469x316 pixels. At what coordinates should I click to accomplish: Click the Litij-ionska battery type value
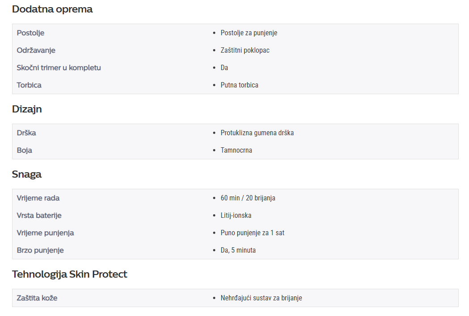(x=236, y=216)
